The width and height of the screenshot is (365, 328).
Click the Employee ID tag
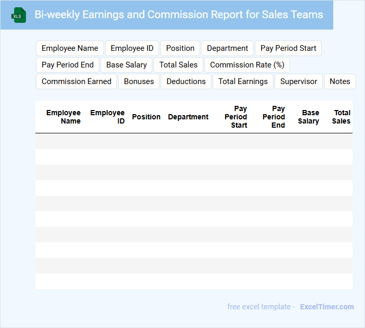point(132,48)
